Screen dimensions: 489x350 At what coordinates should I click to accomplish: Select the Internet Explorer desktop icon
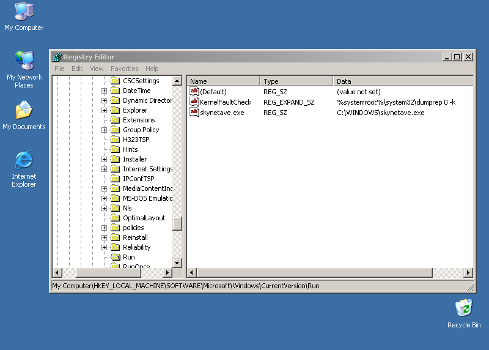24,169
